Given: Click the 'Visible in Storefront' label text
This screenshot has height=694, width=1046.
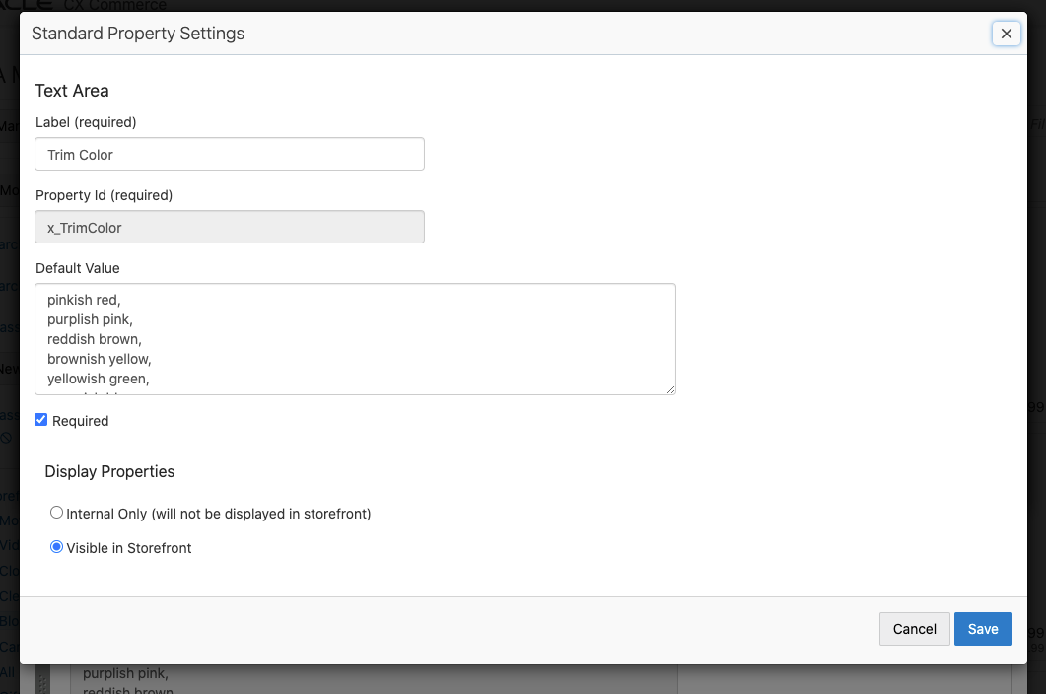Looking at the screenshot, I should (129, 548).
